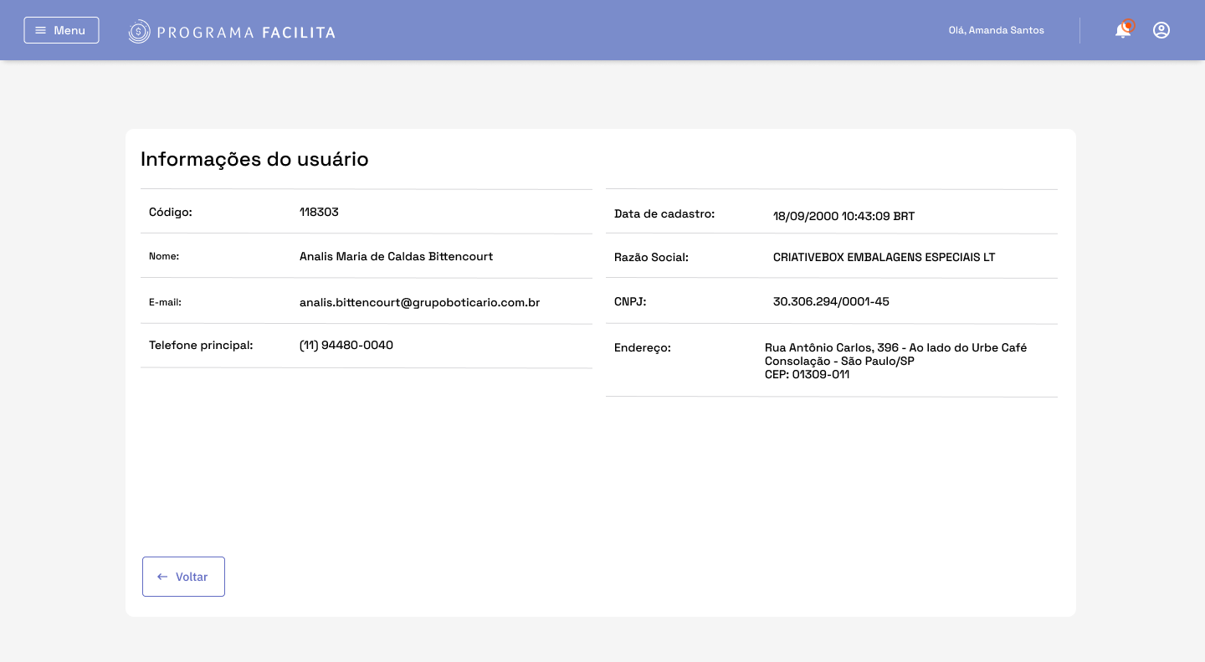Click the Programa Facilita title text
Image resolution: width=1205 pixels, height=662 pixels.
pos(246,33)
